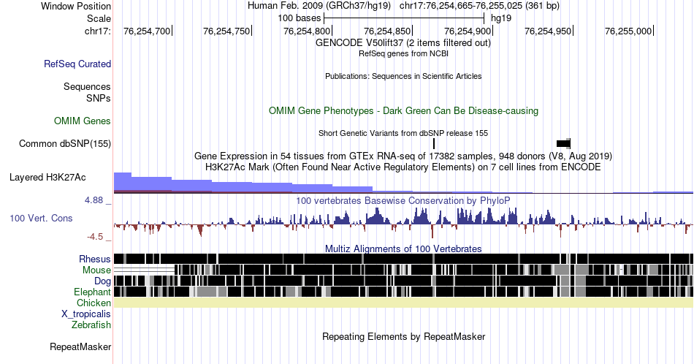Click the Rhesus alignment row
Image resolution: width=694 pixels, height=364 pixels.
tap(403, 259)
